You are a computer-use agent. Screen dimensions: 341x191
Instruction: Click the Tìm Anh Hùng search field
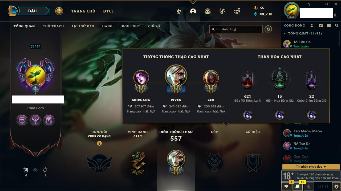[236, 29]
